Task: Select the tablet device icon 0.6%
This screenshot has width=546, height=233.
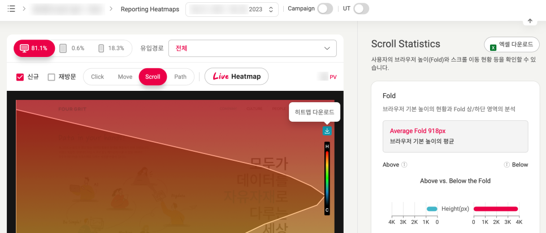Action: [72, 49]
